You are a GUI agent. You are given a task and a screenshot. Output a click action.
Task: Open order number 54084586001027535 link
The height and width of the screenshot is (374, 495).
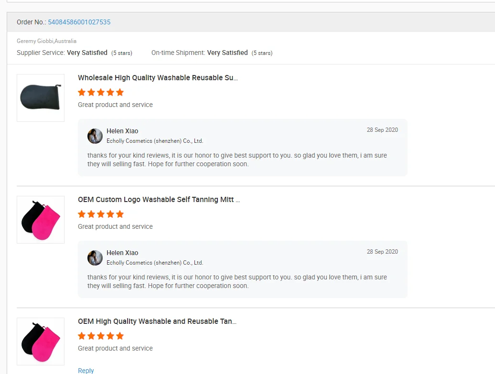pyautogui.click(x=79, y=22)
